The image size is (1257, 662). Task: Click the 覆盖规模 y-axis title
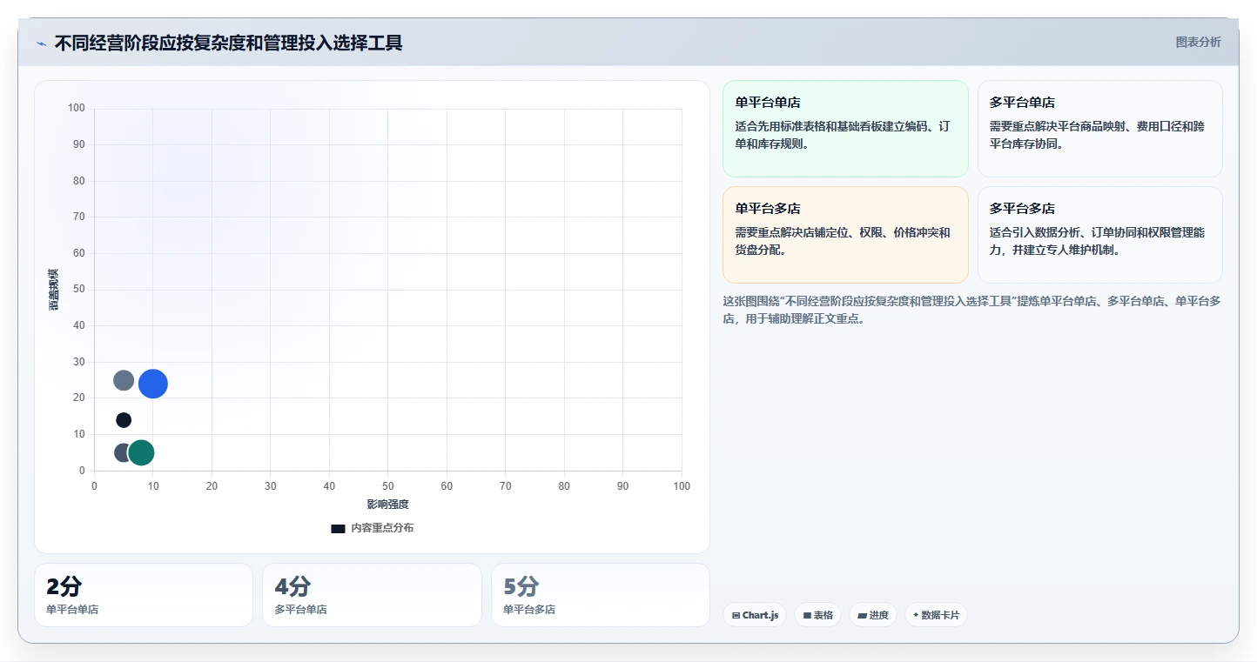point(53,290)
